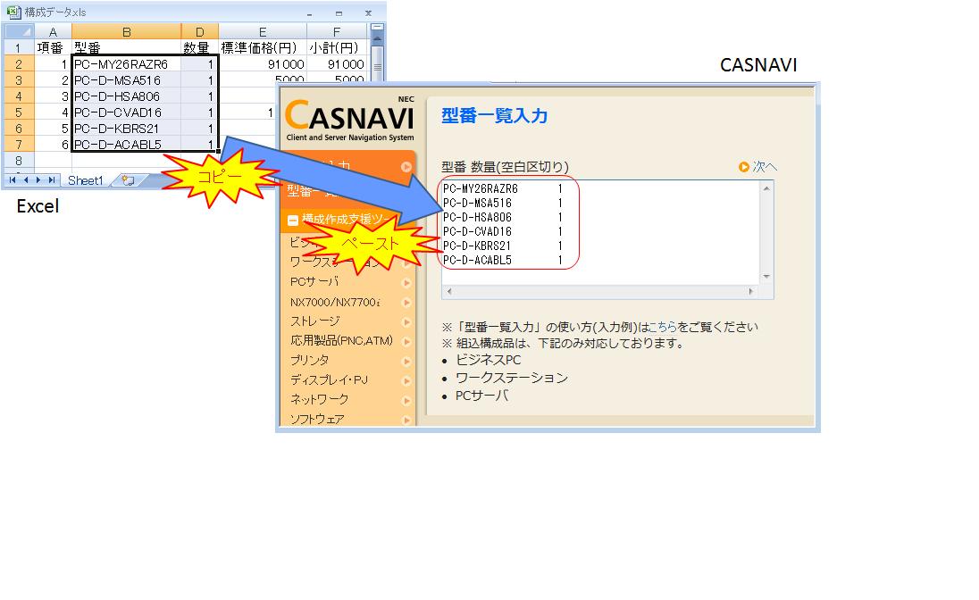Select column F header in Excel
Screen dimensions: 979x600
pyautogui.click(x=337, y=32)
